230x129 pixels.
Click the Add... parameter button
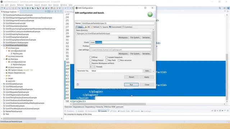(x=147, y=71)
